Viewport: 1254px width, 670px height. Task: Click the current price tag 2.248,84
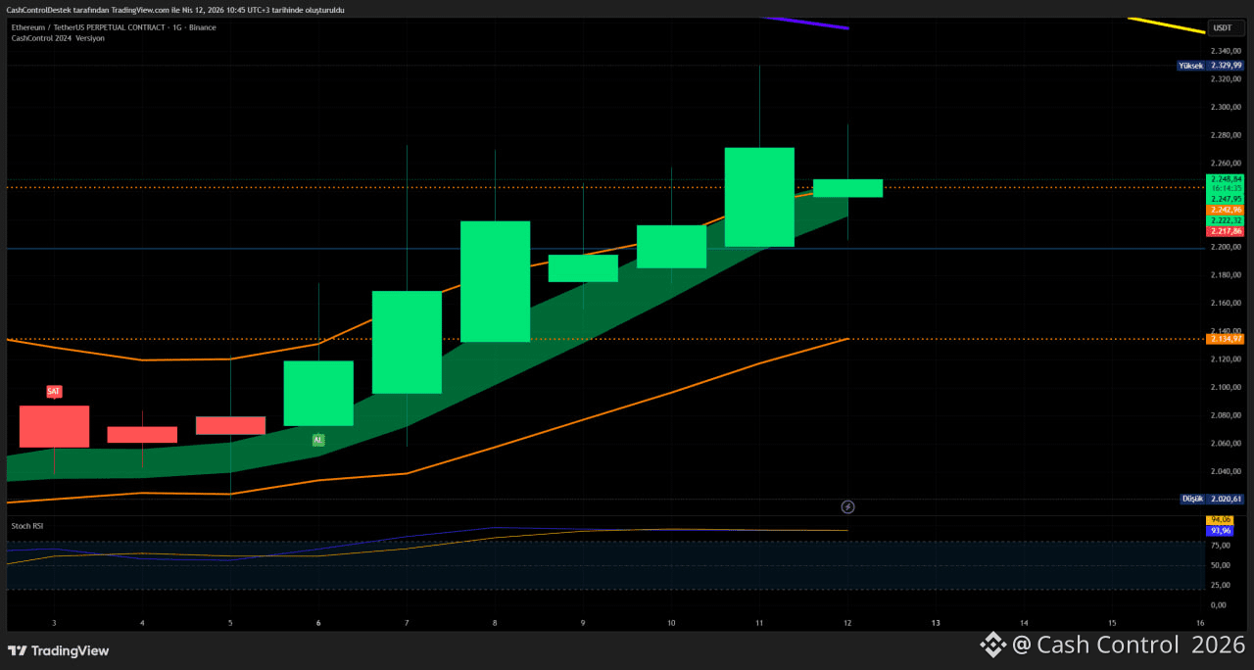click(x=1226, y=179)
